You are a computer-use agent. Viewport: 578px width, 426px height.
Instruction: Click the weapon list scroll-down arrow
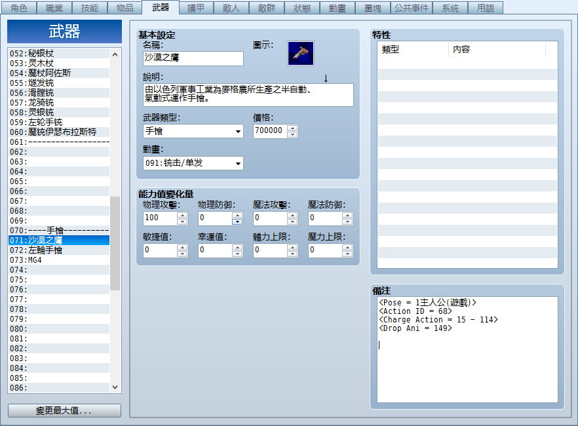click(115, 387)
